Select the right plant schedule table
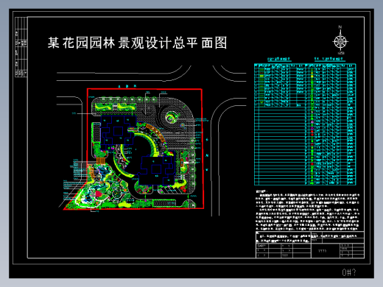 331,124
